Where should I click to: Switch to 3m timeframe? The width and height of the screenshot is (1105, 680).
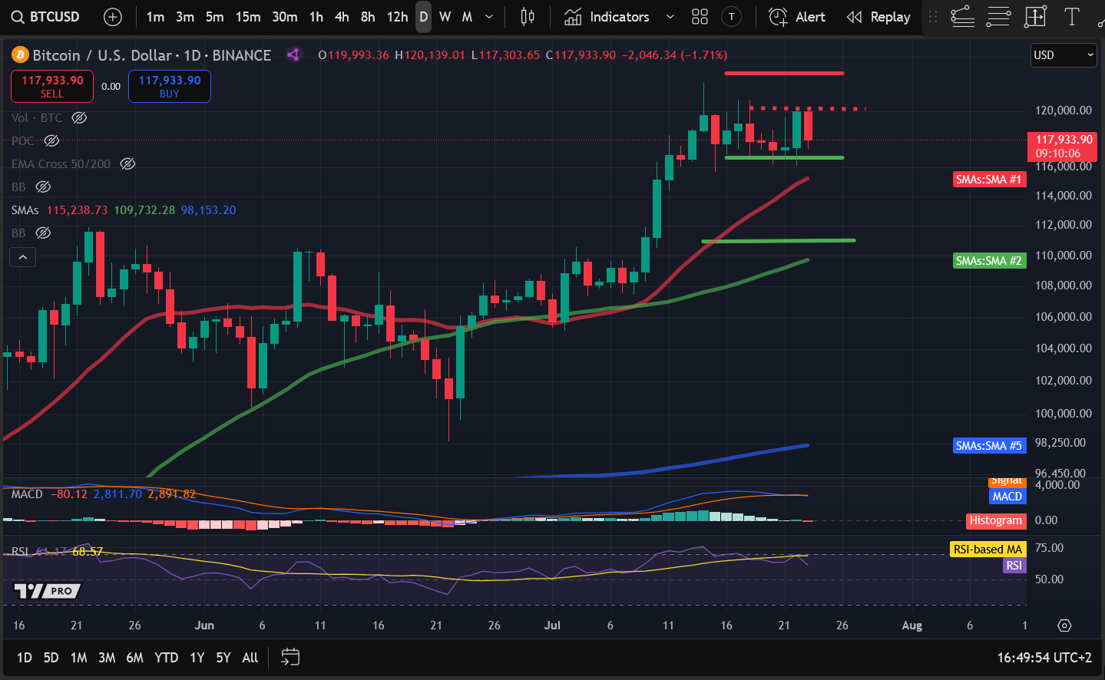click(x=185, y=17)
